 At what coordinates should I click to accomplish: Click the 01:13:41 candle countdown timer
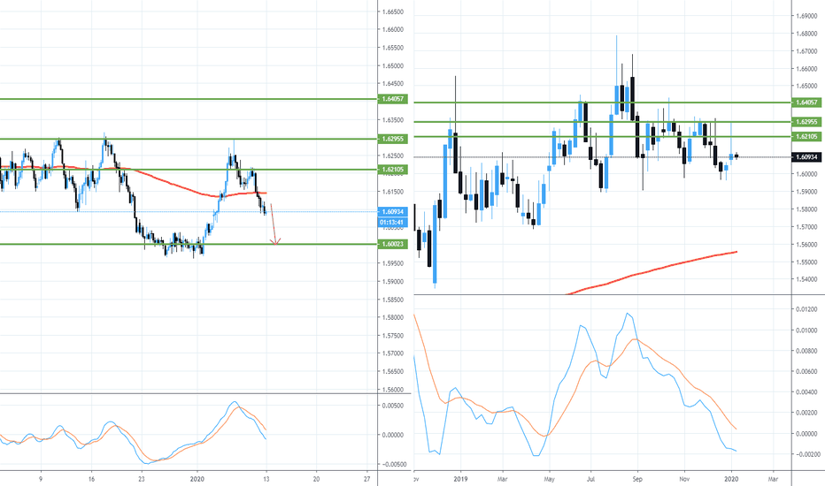tap(391, 222)
